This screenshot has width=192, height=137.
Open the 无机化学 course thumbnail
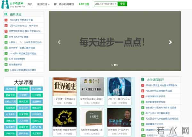92,117
